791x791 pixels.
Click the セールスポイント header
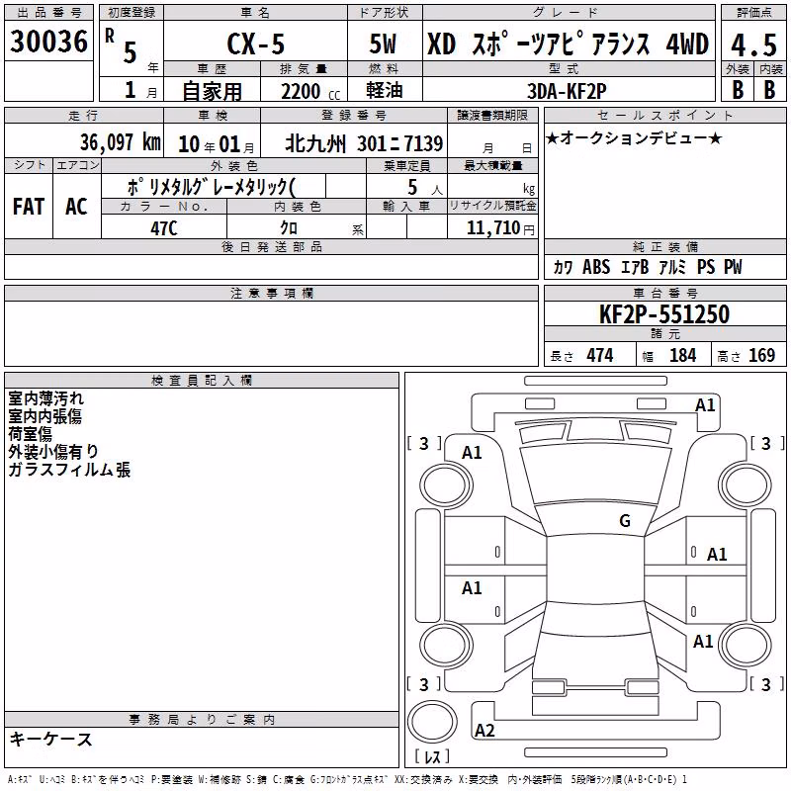point(664,116)
